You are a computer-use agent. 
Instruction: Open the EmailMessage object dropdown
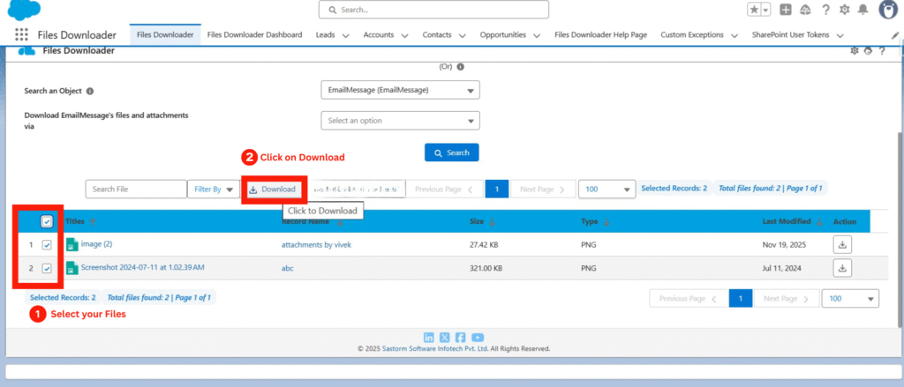tap(400, 91)
